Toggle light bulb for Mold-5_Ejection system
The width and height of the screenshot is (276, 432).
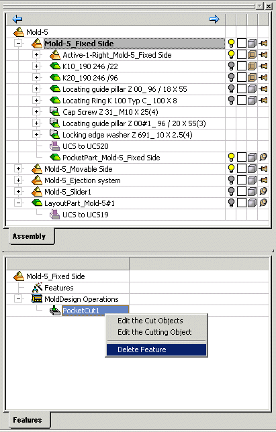point(231,180)
